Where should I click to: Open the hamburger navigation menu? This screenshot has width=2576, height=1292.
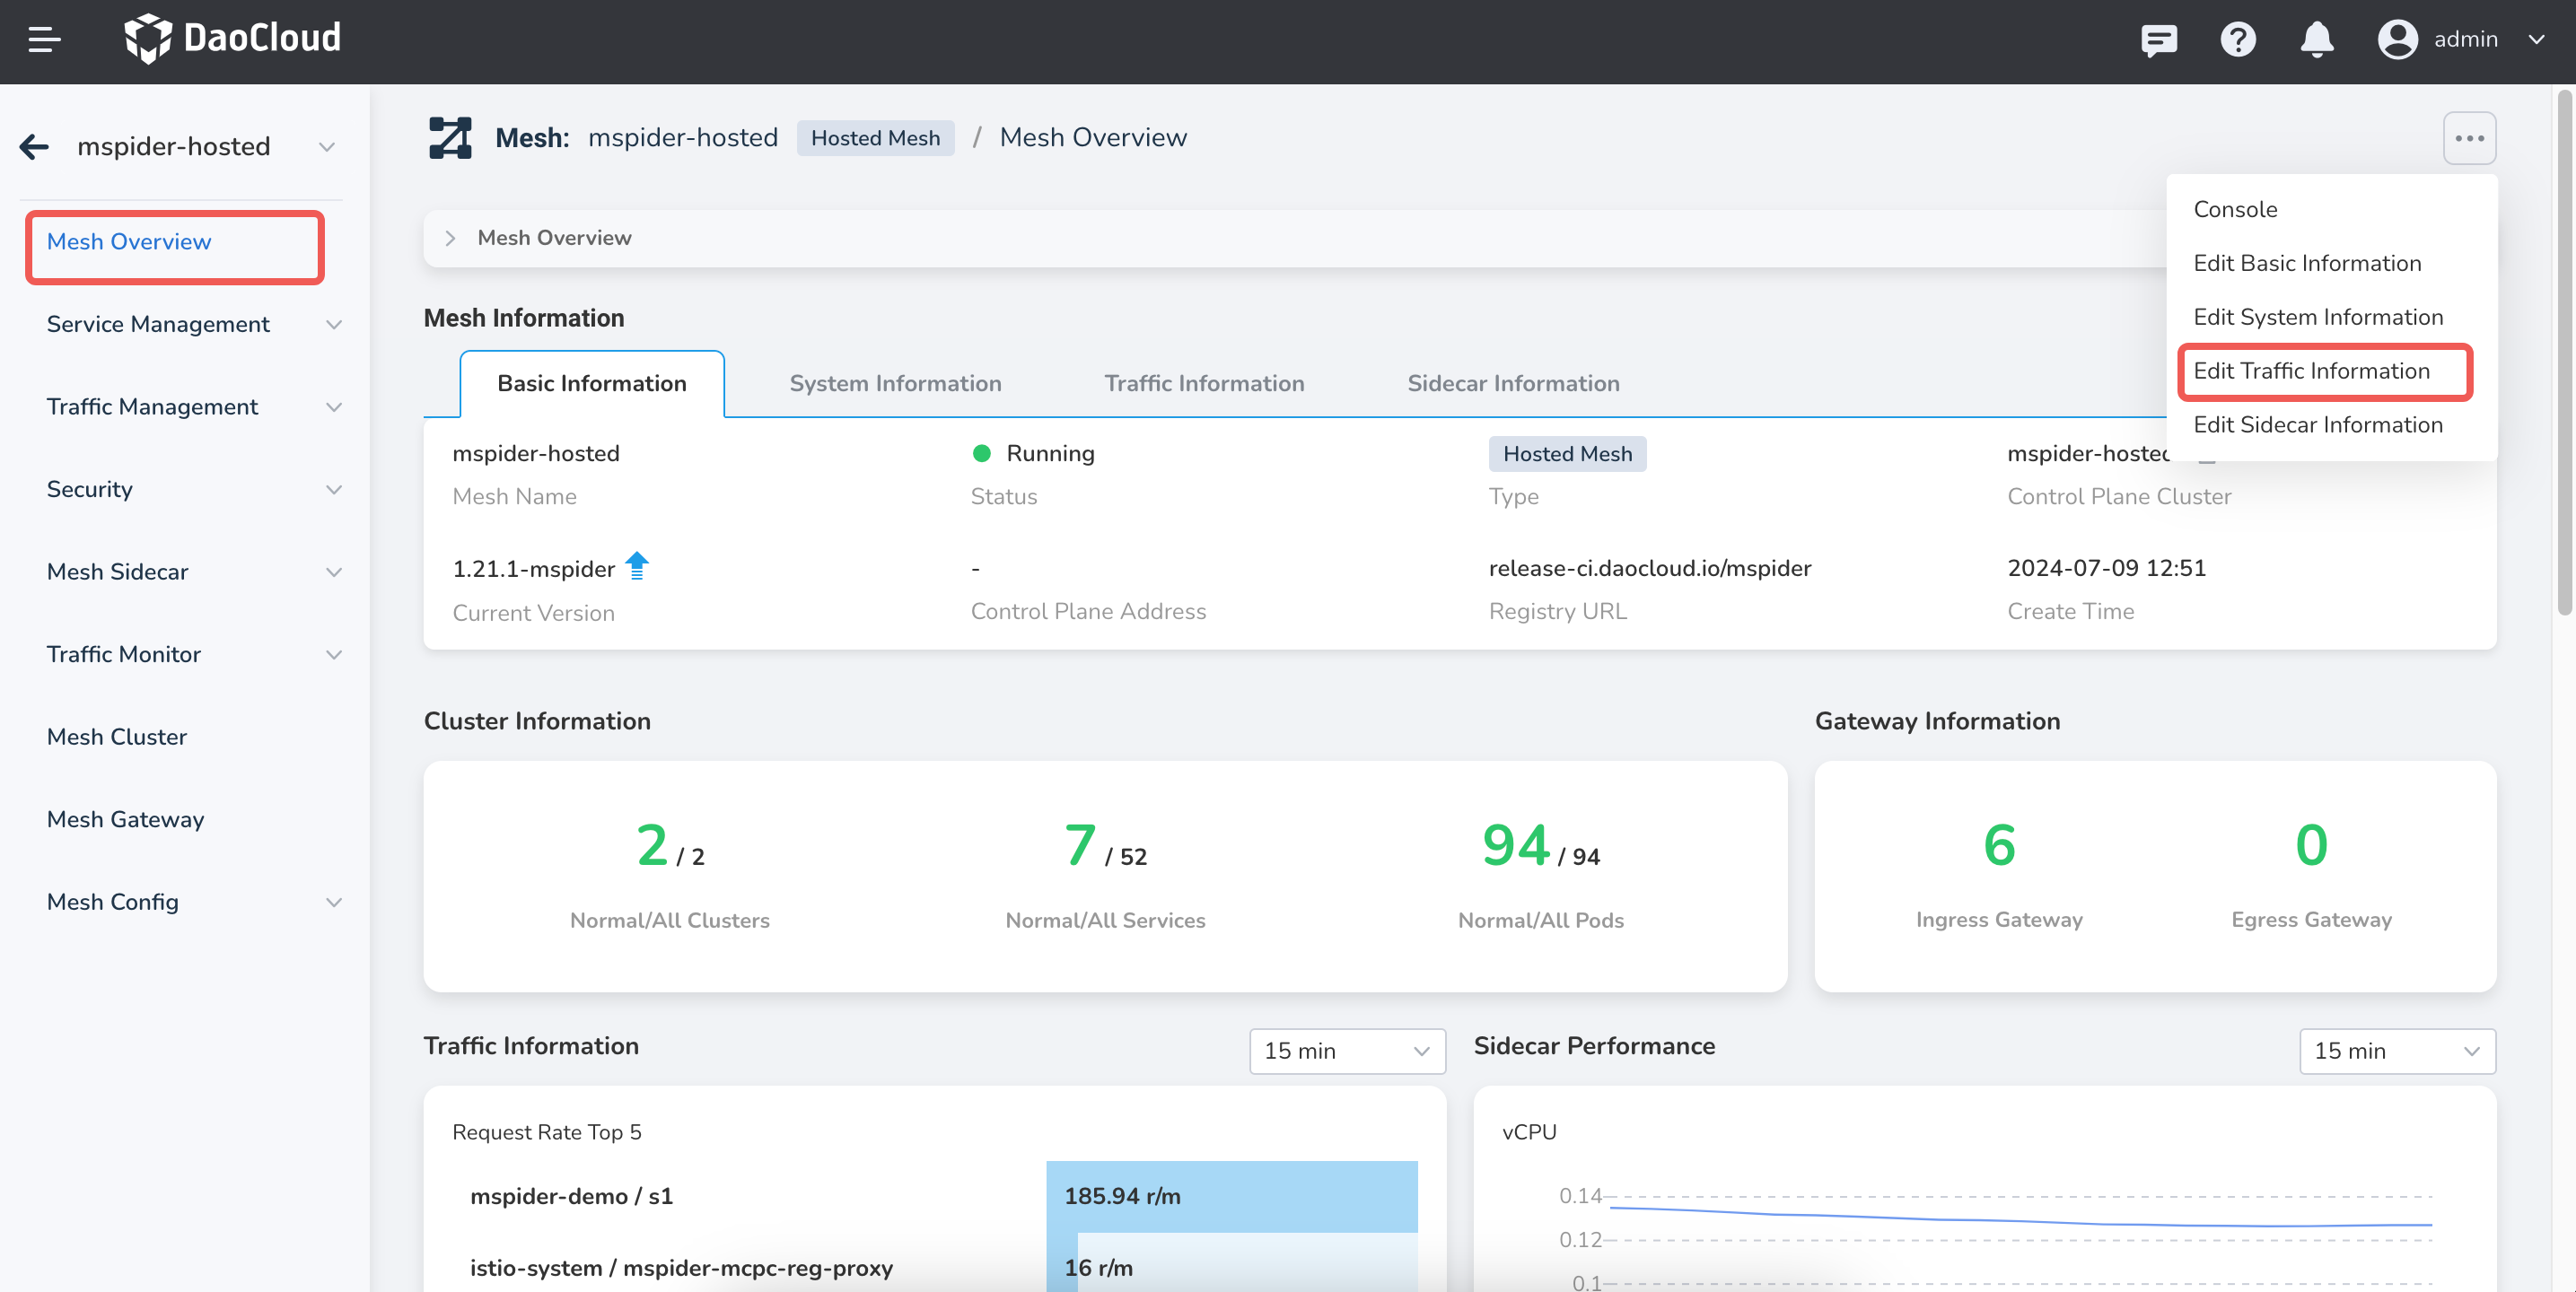[x=44, y=39]
